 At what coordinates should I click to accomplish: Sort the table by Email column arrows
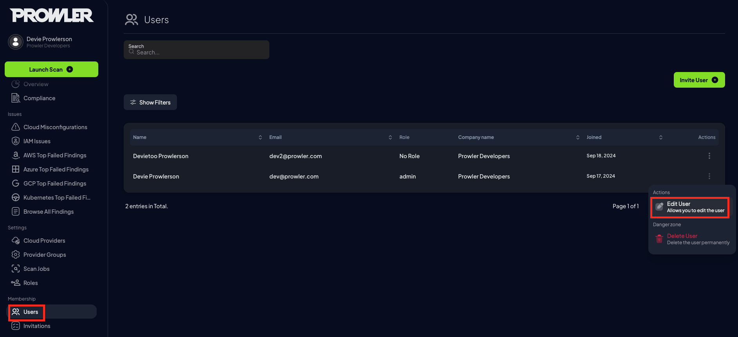coord(390,137)
